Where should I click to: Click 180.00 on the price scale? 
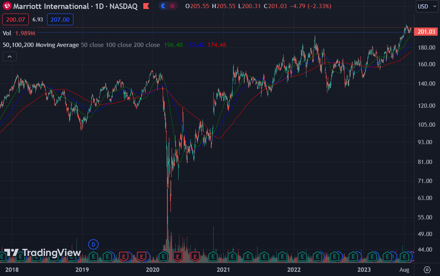pos(426,48)
